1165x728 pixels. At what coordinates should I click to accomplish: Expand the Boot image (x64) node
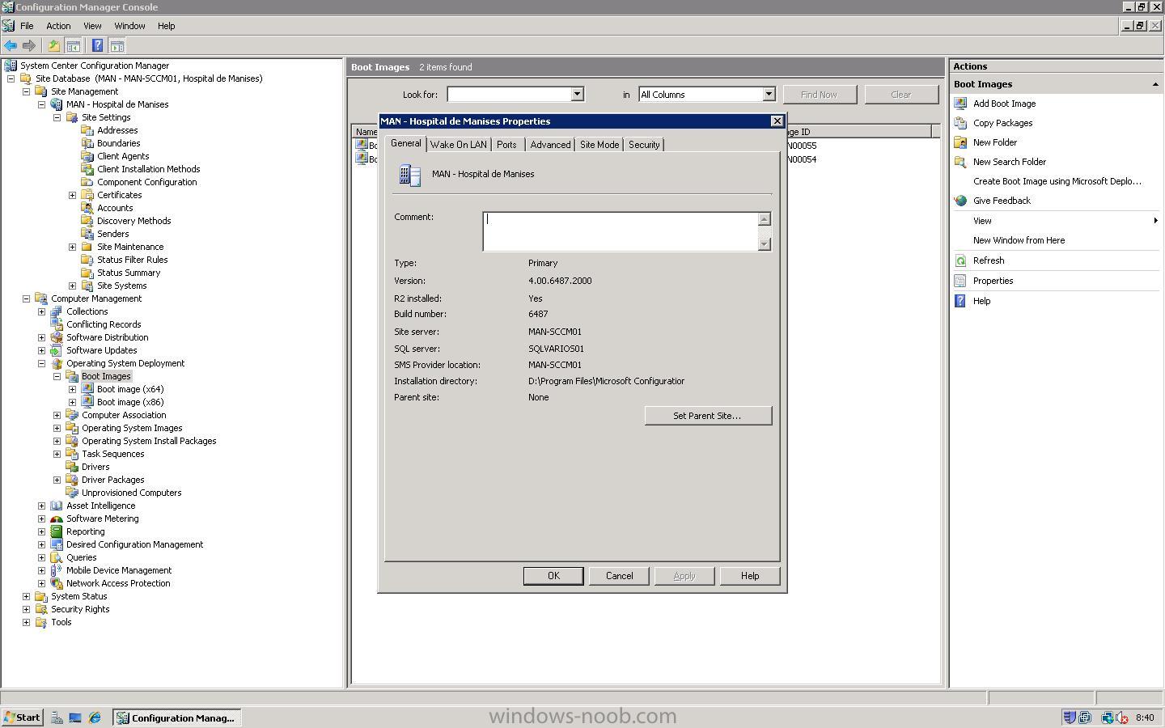pos(73,389)
